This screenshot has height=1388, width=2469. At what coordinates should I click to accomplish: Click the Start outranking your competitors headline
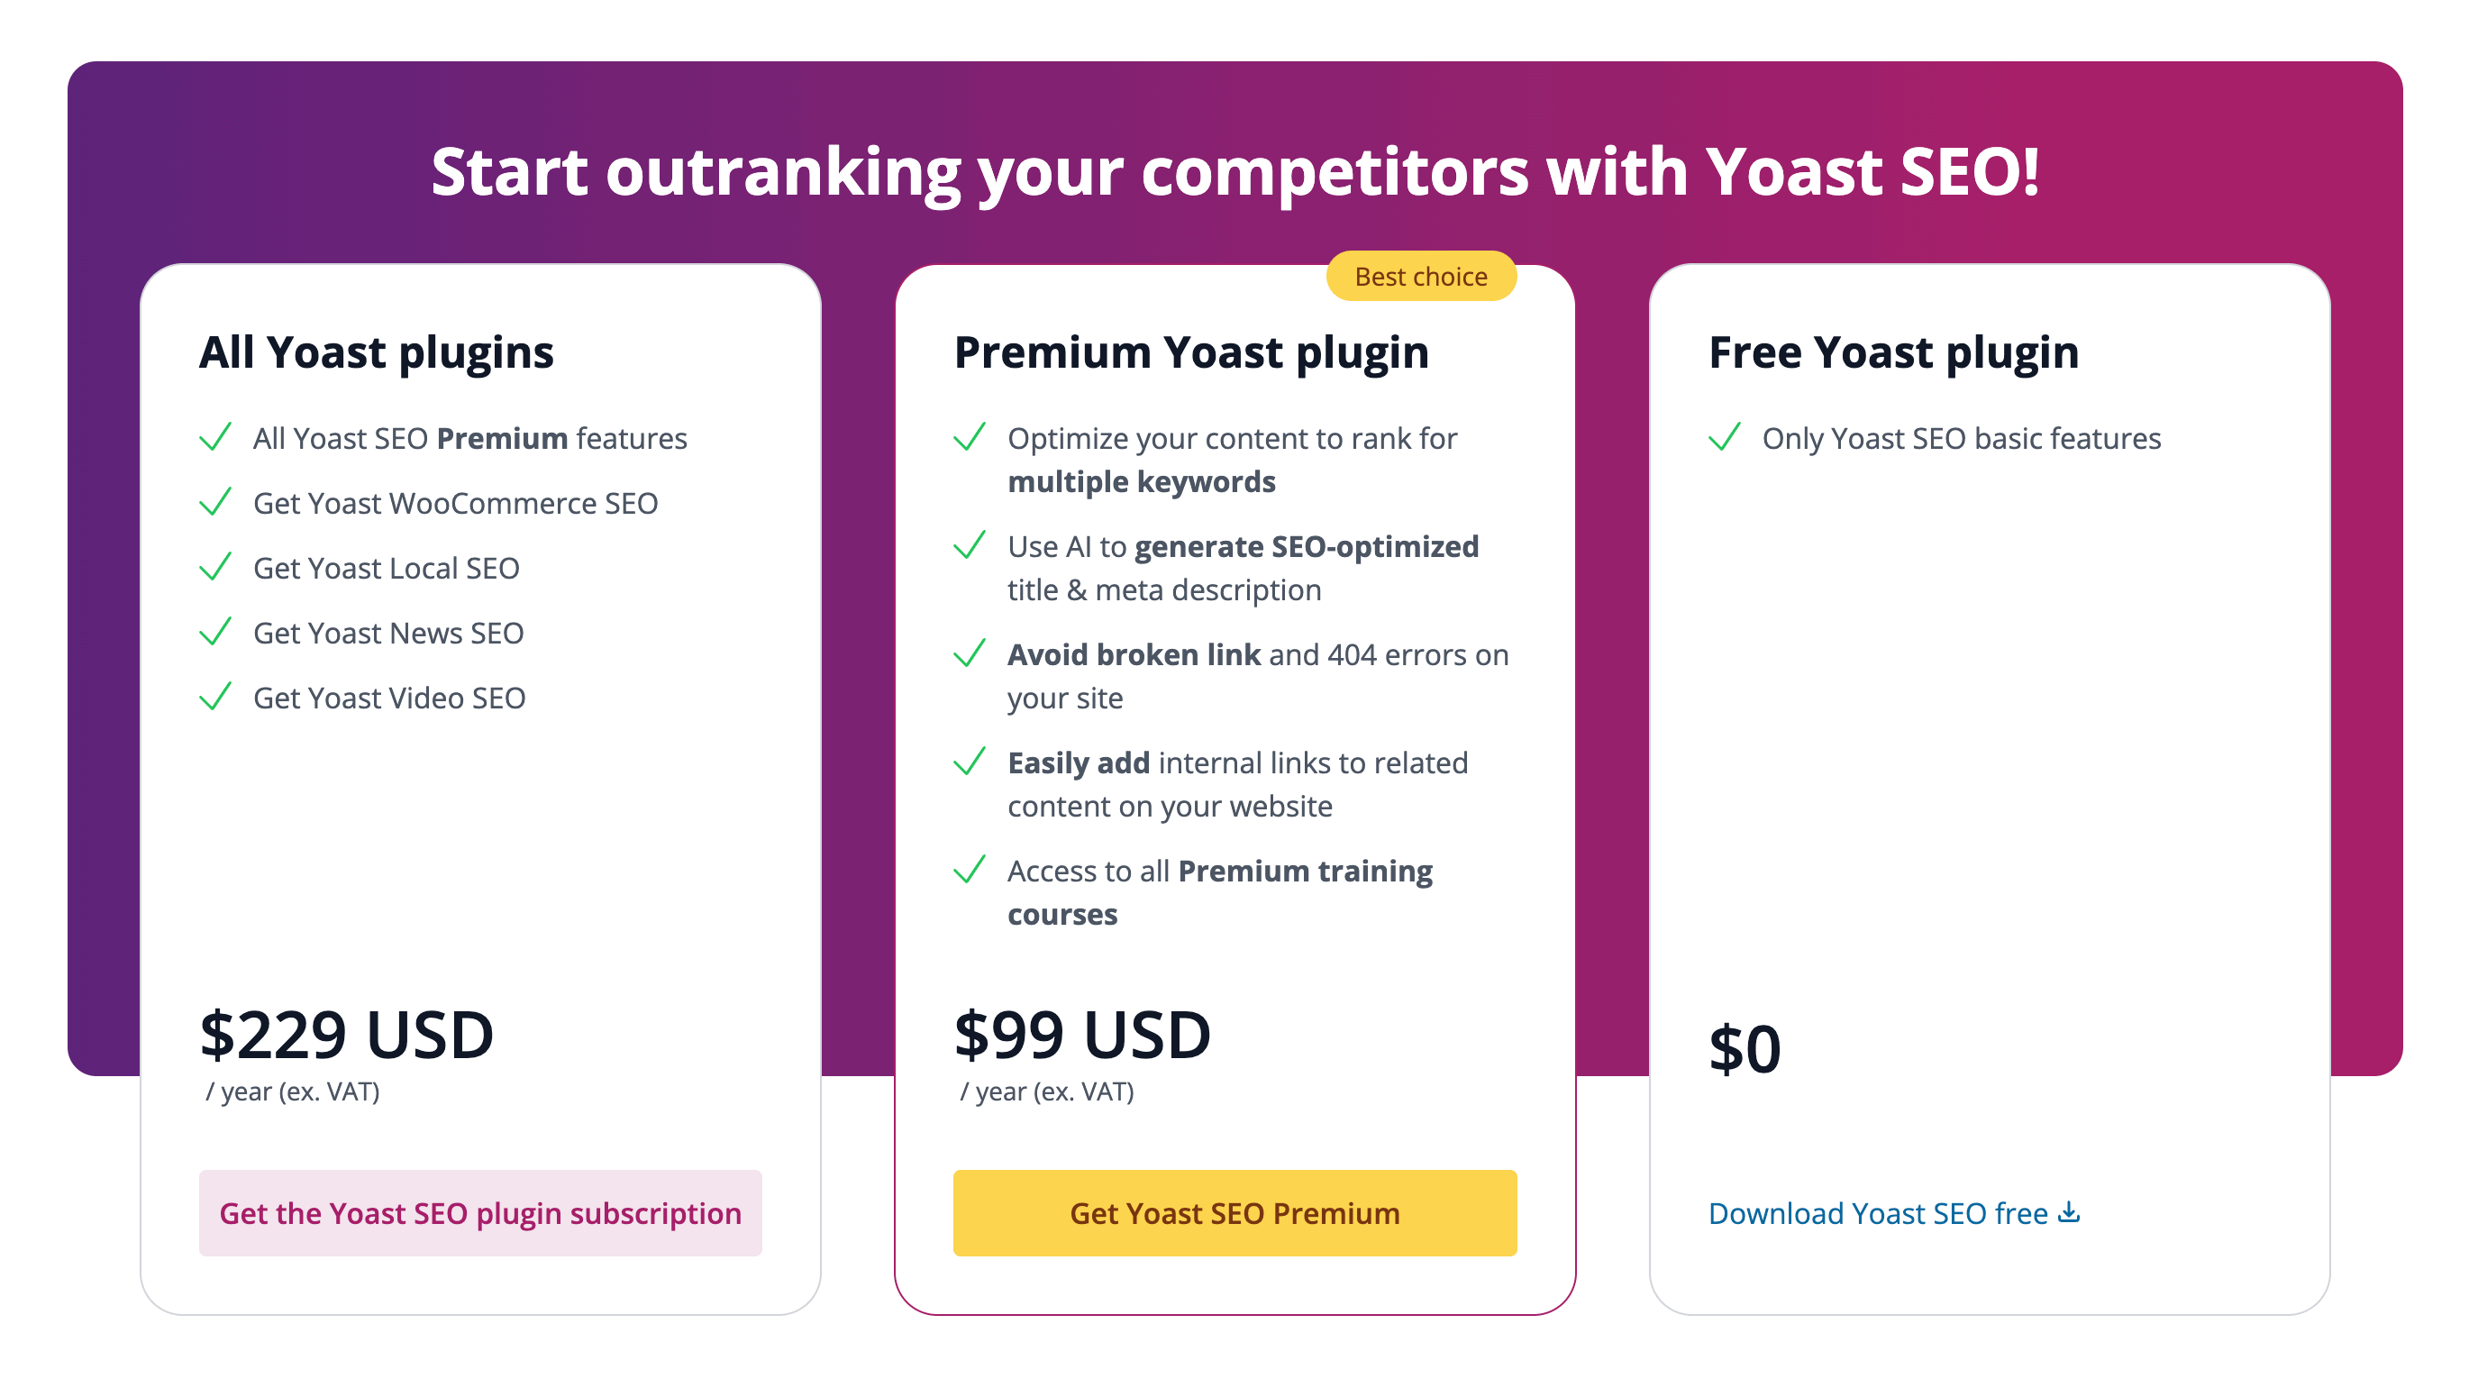pos(1234,172)
